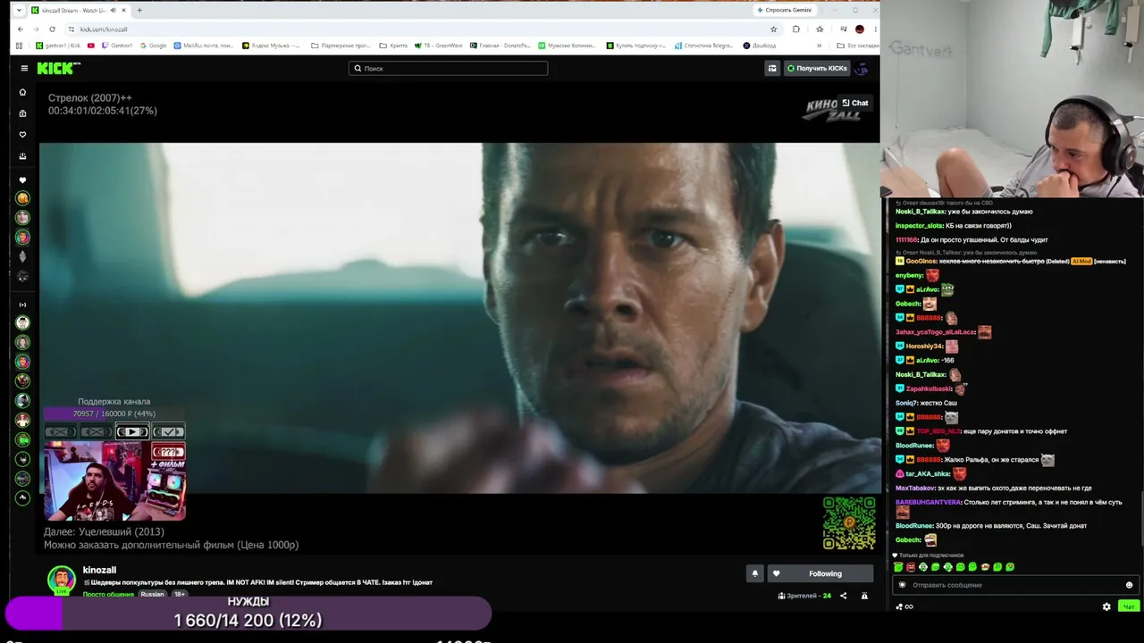This screenshot has width=1144, height=643.
Task: Open the Mail.Ru bookmark
Action: (x=204, y=46)
